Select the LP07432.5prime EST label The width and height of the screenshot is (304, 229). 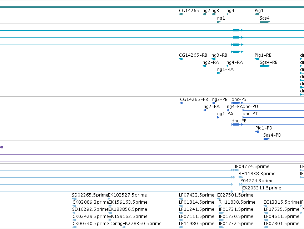click(196, 195)
